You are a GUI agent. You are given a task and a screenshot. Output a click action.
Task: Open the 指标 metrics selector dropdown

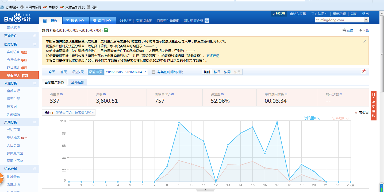68,112
